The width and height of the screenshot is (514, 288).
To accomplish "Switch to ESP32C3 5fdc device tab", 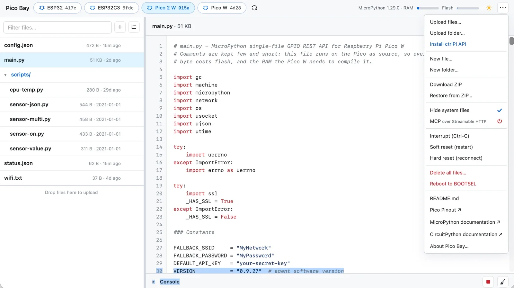I will [111, 8].
